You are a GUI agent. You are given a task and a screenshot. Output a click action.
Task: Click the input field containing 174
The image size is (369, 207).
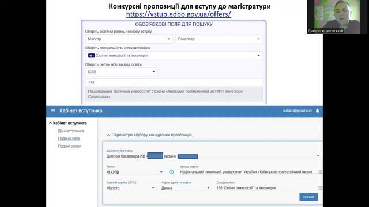[174, 82]
